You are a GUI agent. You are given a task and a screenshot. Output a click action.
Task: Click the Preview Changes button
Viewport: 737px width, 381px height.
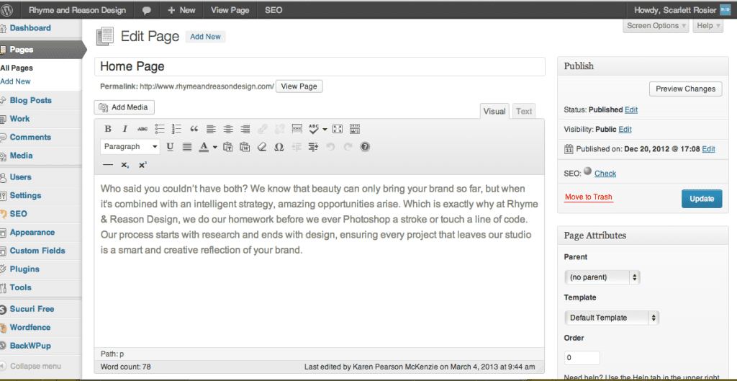tap(685, 89)
